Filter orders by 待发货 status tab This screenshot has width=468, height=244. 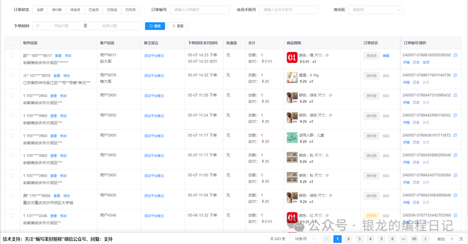pos(75,10)
